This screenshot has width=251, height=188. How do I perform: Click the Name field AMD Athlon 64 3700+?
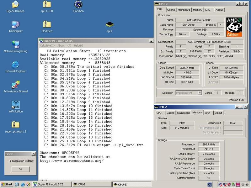tap(200, 20)
